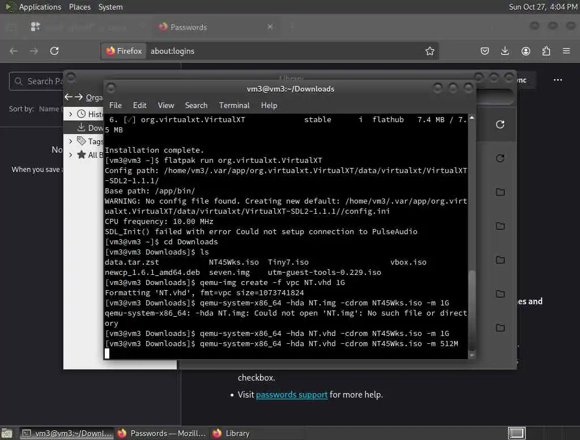The image size is (580, 440).
Task: Click the workspace switcher in bottom panel
Action: click(x=517, y=433)
